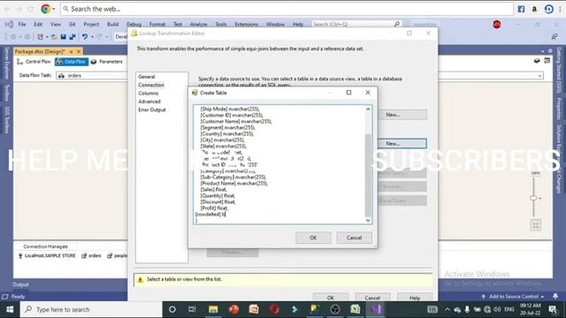This screenshot has width=566, height=318.
Task: Open the View menu
Action: (x=55, y=24)
